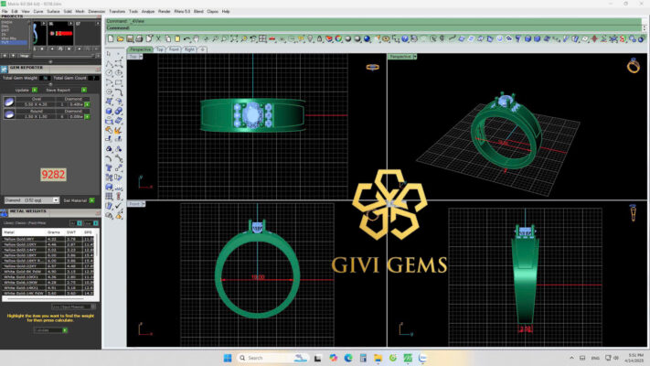Image resolution: width=650 pixels, height=366 pixels.
Task: Open Microsoft Edge from the taskbar
Action: (347, 358)
